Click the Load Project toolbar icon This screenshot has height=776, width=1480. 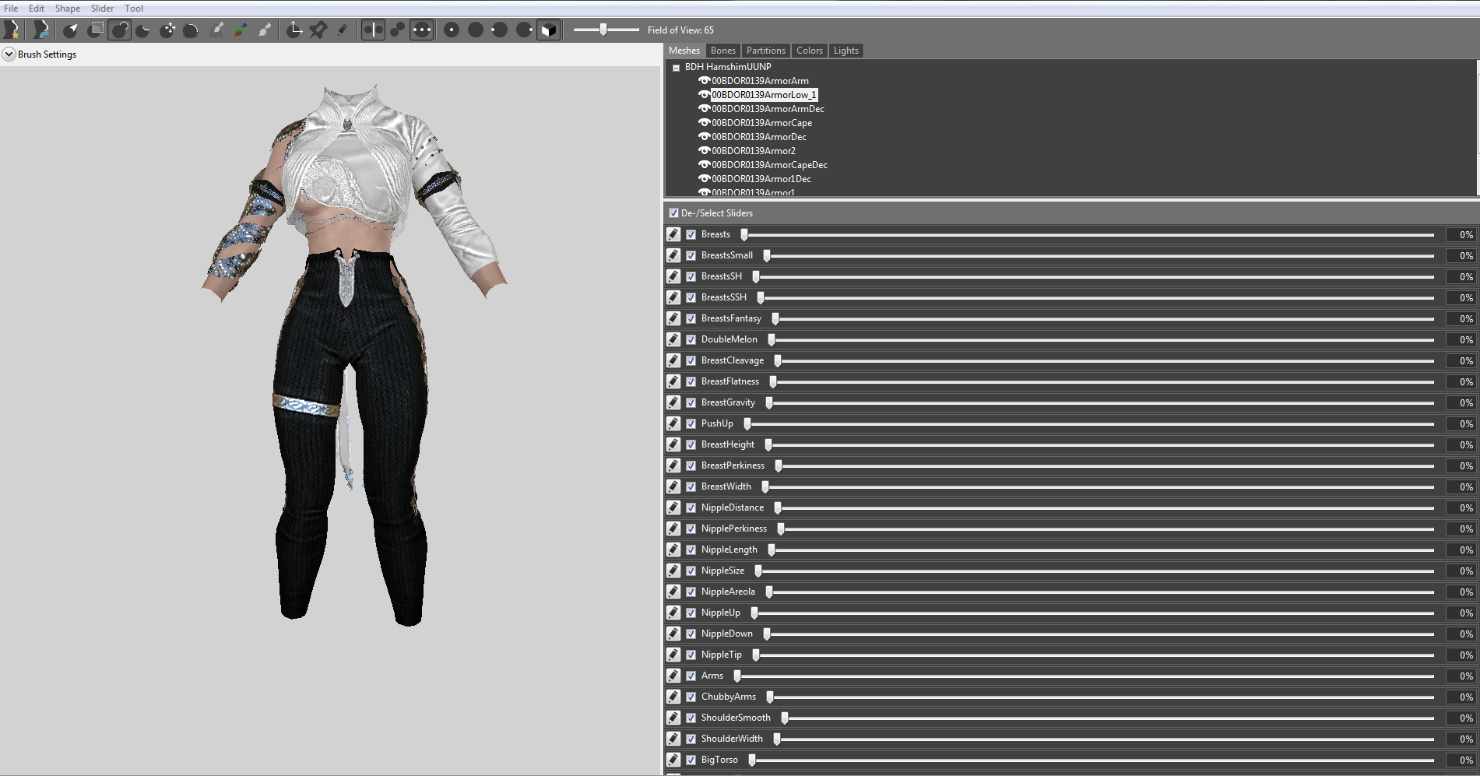click(x=40, y=30)
